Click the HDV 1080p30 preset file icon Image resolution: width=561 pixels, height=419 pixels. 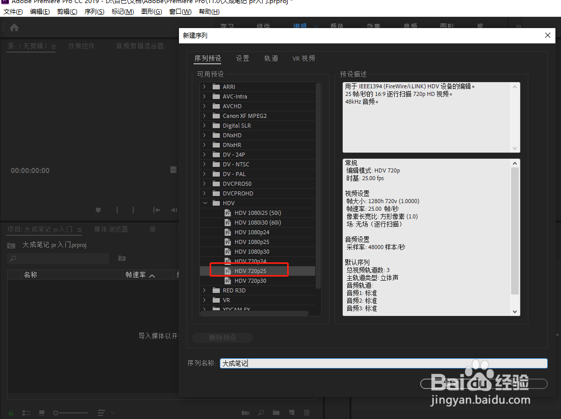[x=227, y=252]
